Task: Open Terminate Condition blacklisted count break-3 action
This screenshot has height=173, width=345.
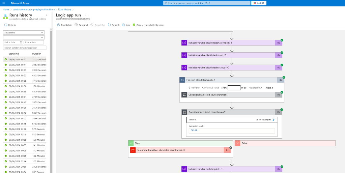Action: pos(180,150)
